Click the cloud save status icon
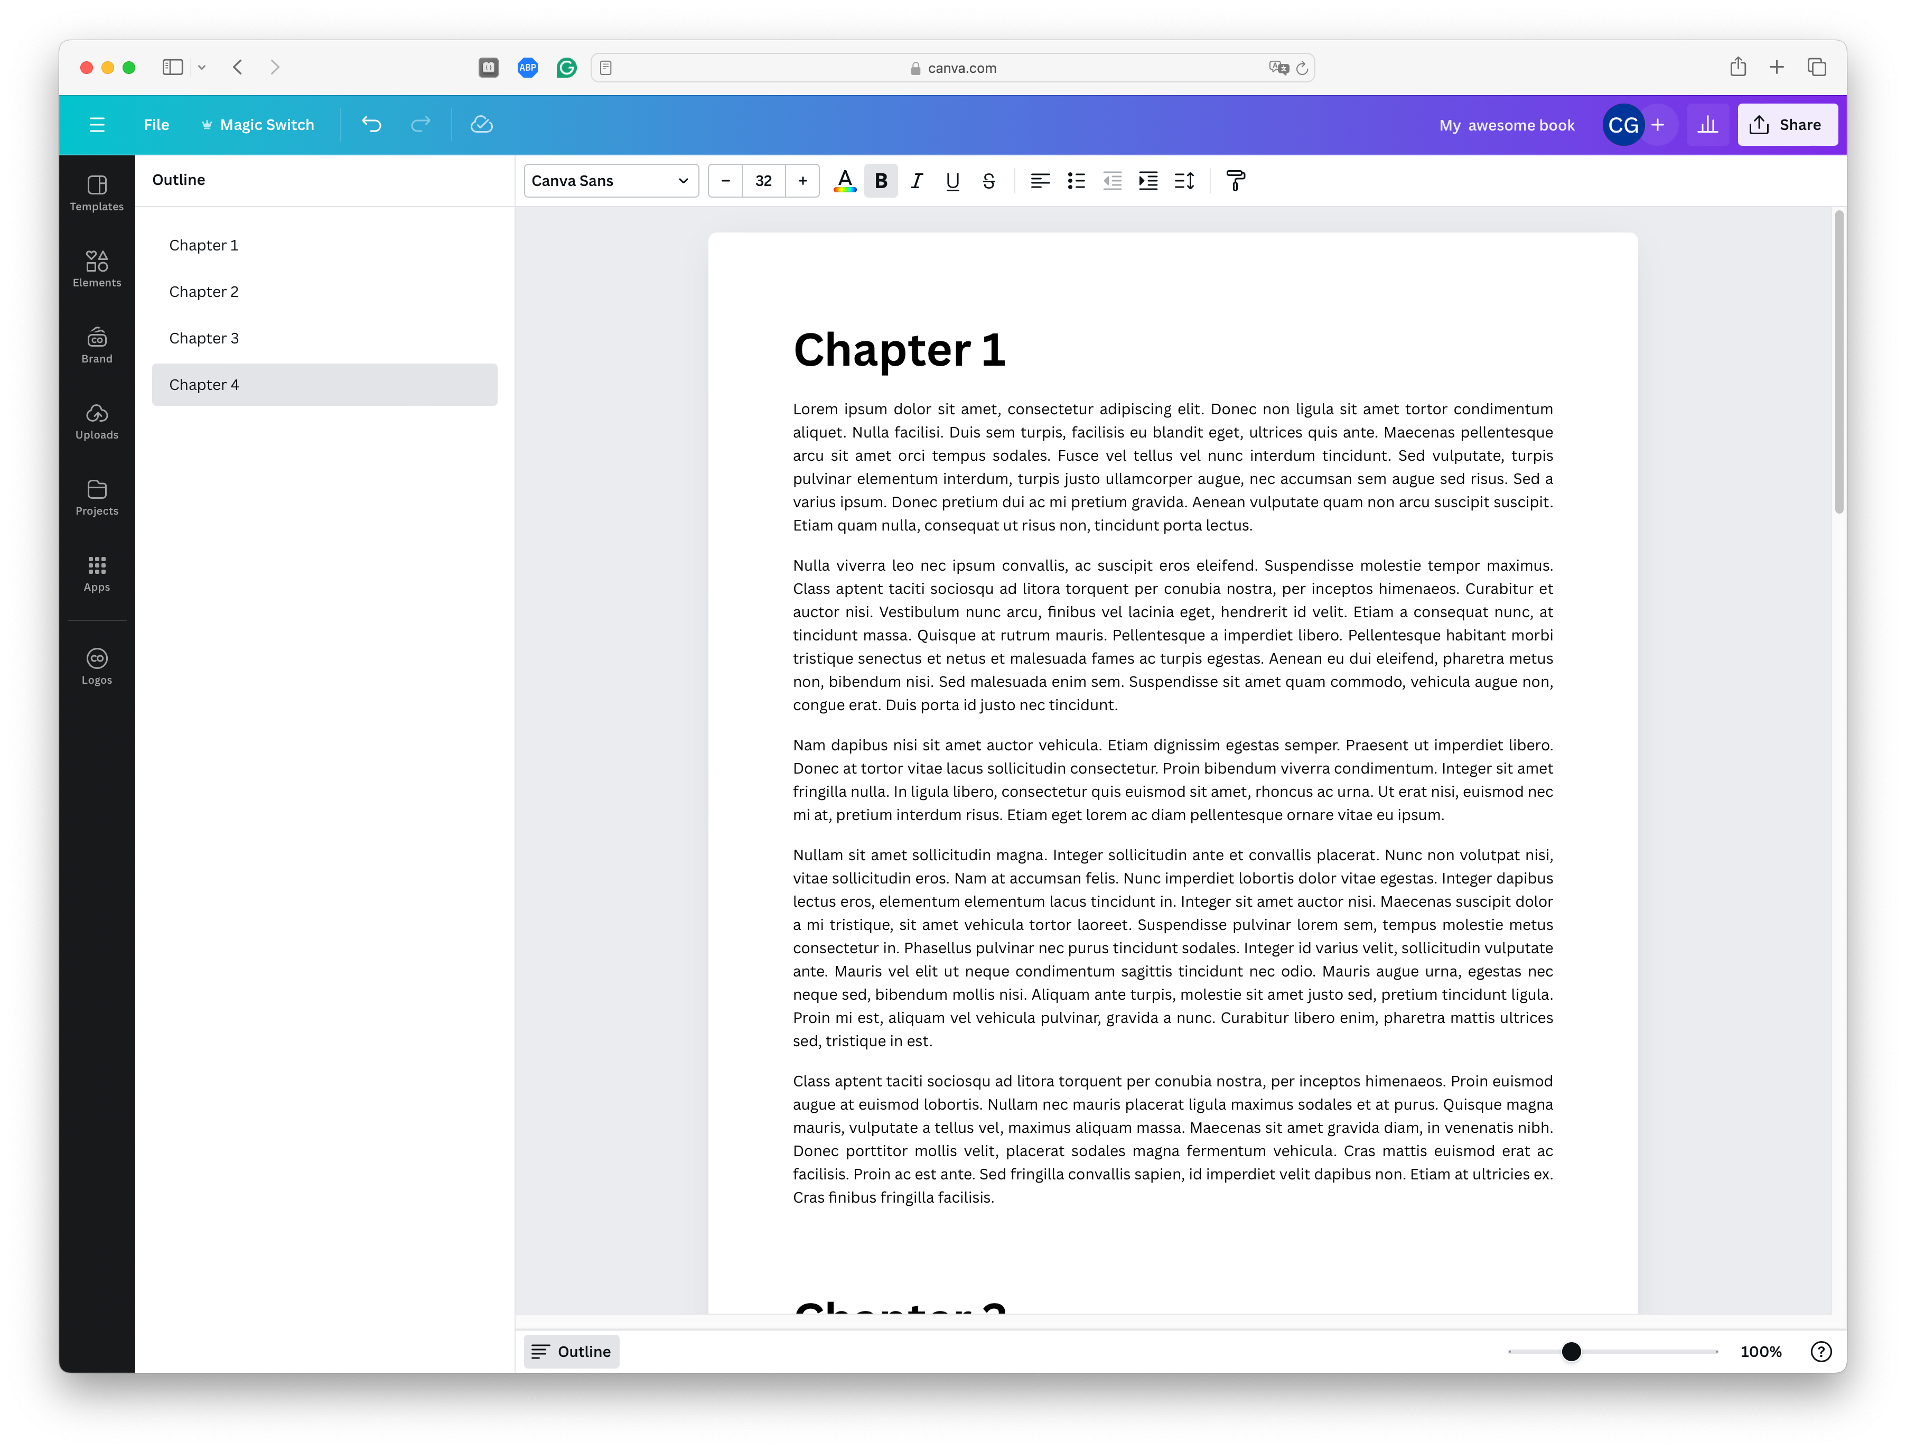Screen dimensions: 1906x1451 point(481,124)
